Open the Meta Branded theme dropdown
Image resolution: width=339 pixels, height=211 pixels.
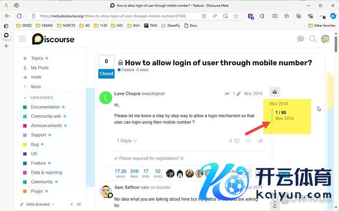[x=40, y=204]
